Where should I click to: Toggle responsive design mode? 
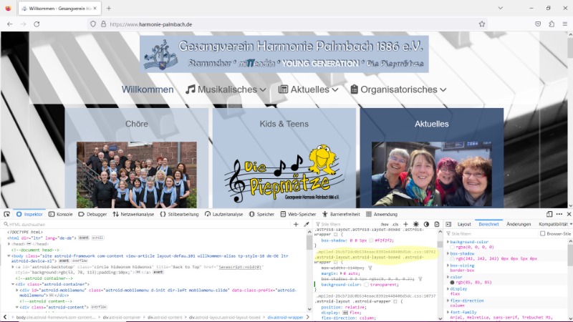click(x=549, y=214)
